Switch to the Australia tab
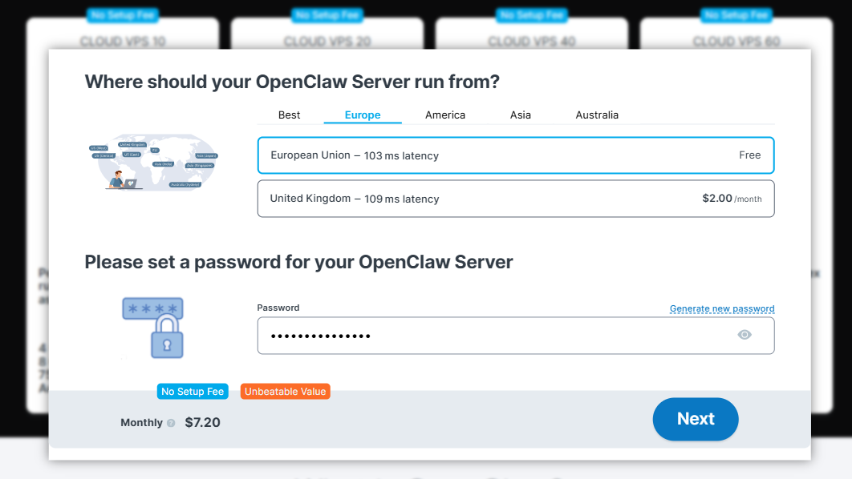852x479 pixels. [x=597, y=115]
